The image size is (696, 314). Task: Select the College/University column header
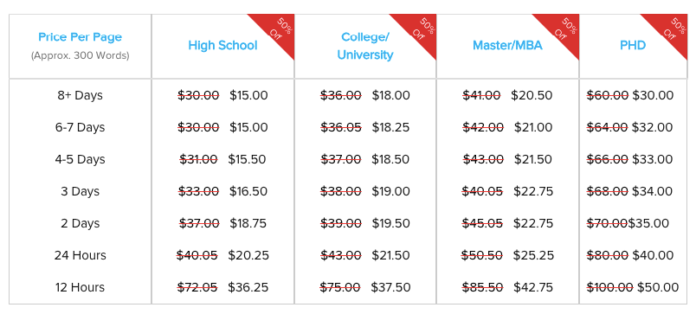pyautogui.click(x=365, y=46)
